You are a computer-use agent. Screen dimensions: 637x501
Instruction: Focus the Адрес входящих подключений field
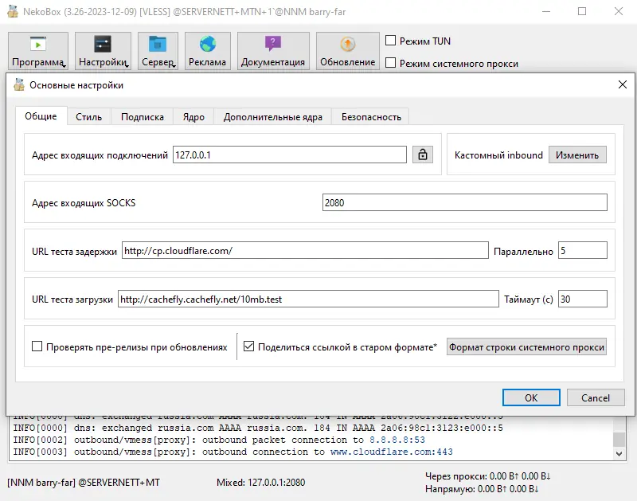click(290, 155)
